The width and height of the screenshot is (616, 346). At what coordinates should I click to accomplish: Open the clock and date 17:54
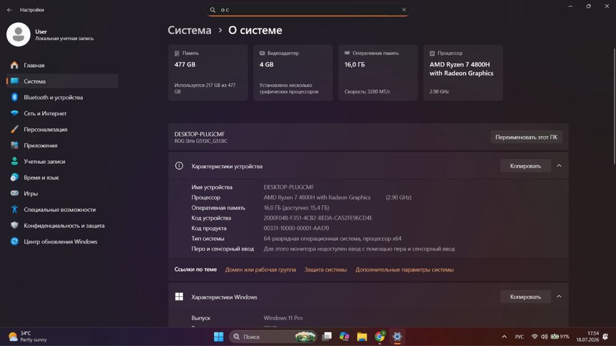coord(587,337)
